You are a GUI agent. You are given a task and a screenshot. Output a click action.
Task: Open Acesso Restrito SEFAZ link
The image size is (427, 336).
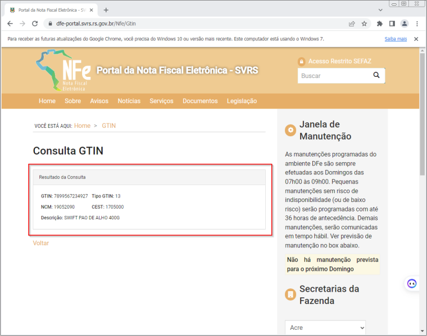click(339, 61)
